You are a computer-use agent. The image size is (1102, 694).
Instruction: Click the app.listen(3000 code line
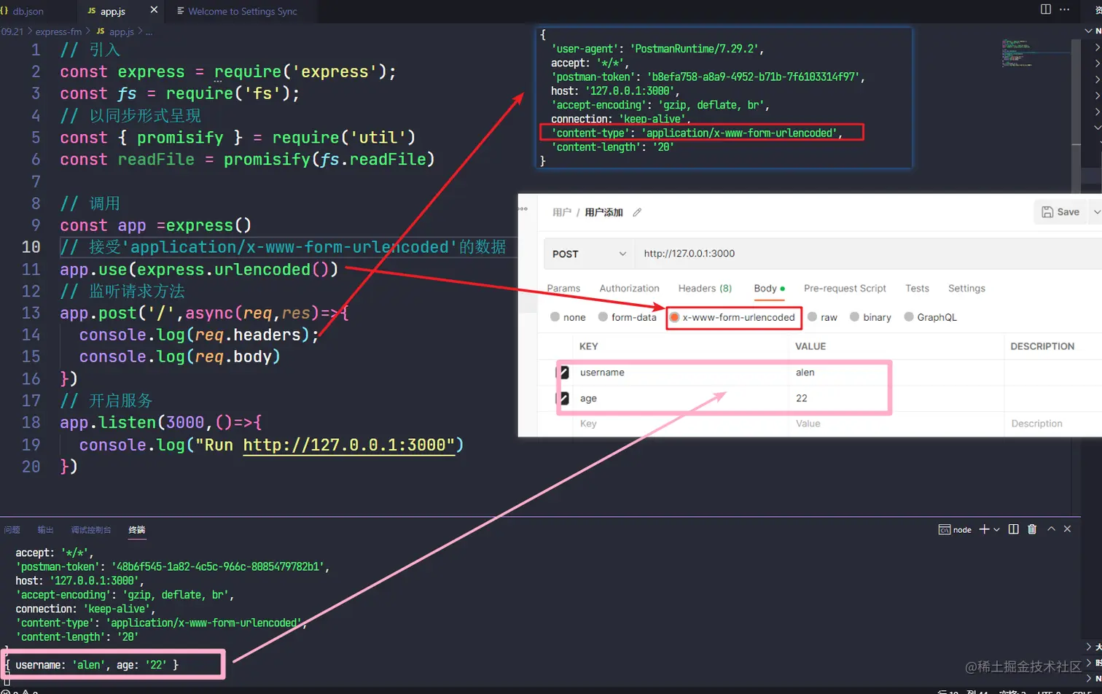[x=161, y=422]
